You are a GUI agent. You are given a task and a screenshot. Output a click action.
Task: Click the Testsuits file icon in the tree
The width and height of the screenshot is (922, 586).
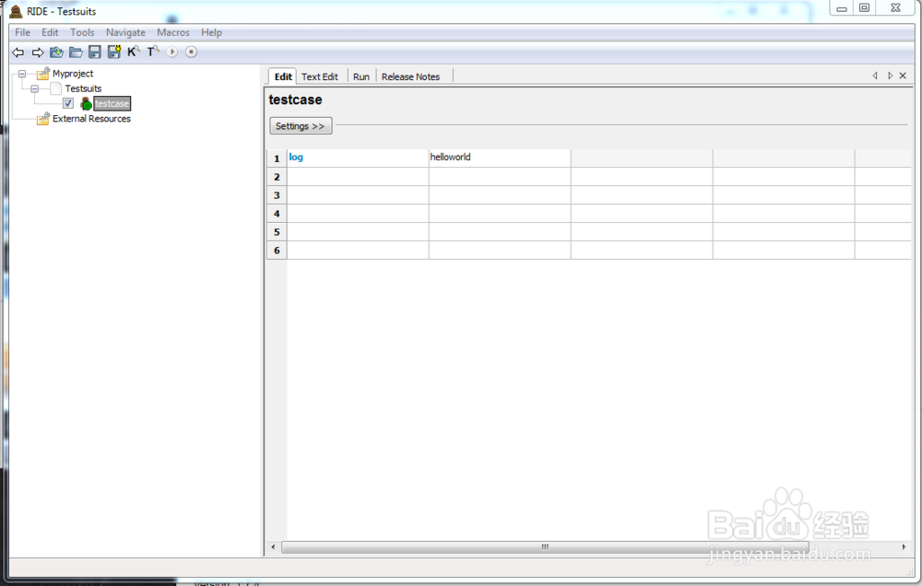[56, 88]
